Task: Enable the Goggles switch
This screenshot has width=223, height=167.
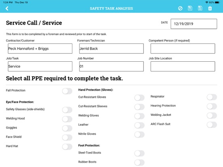Action: pyautogui.click(x=67, y=128)
